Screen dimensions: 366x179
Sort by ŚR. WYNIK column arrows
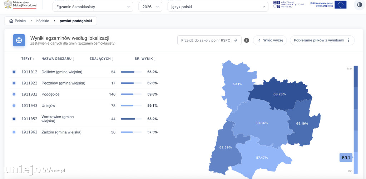155,59
